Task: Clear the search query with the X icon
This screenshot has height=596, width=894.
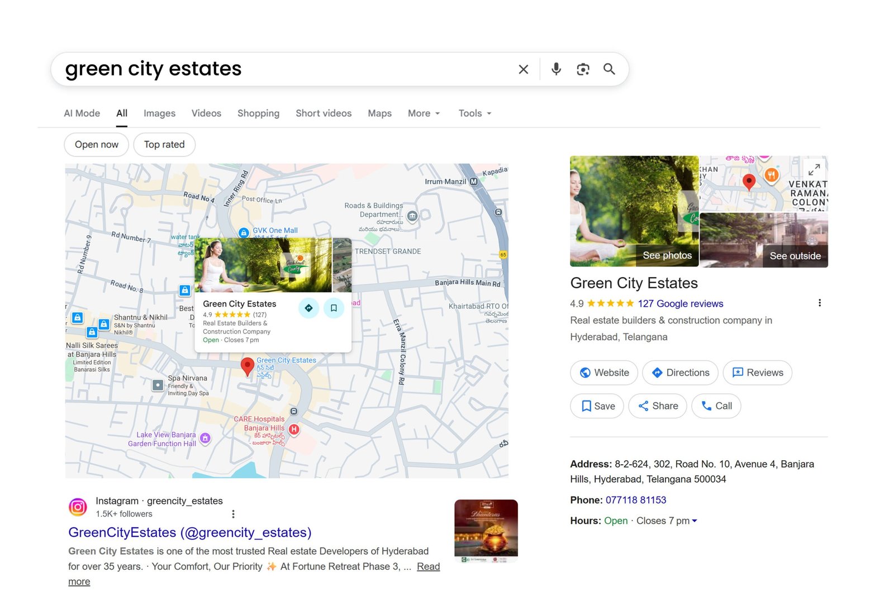Action: pos(523,69)
